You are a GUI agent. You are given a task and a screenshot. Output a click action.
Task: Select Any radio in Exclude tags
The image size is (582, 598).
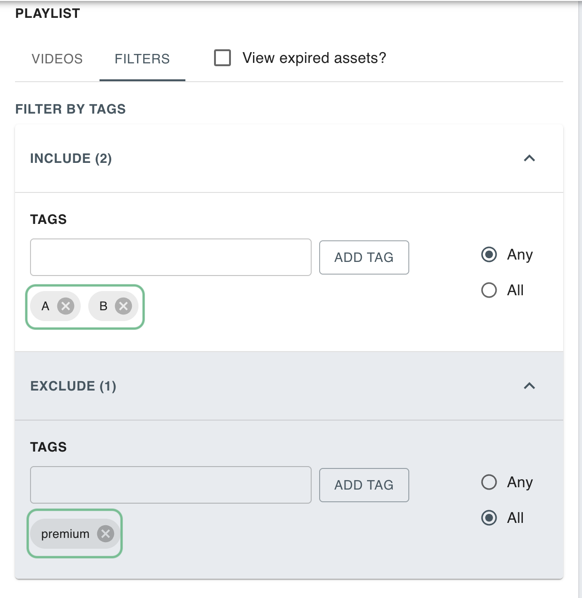[489, 482]
